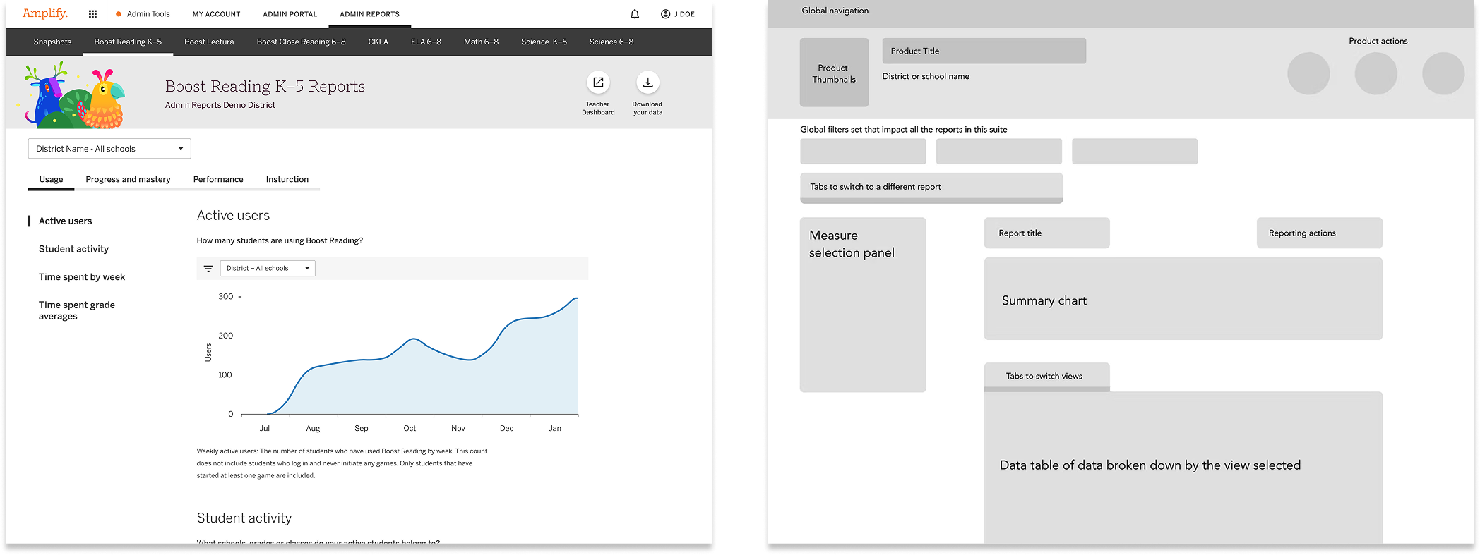Open the ELA 6–8 tab
The image size is (1480, 555).
click(426, 42)
